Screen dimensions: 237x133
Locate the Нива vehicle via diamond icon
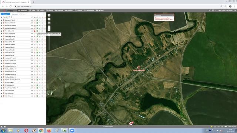tap(32, 55)
